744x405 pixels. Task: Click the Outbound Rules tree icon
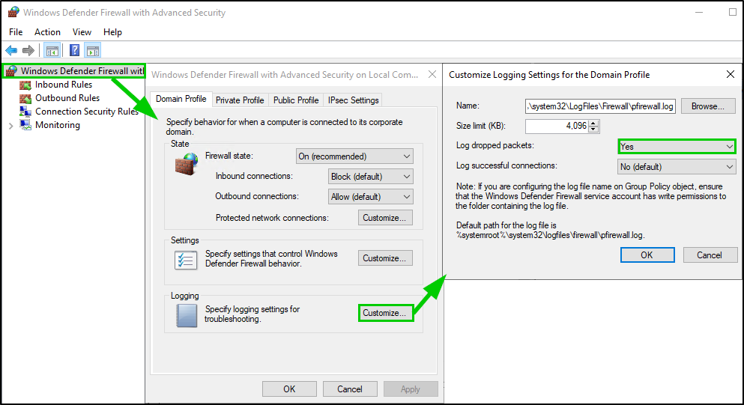pos(25,98)
